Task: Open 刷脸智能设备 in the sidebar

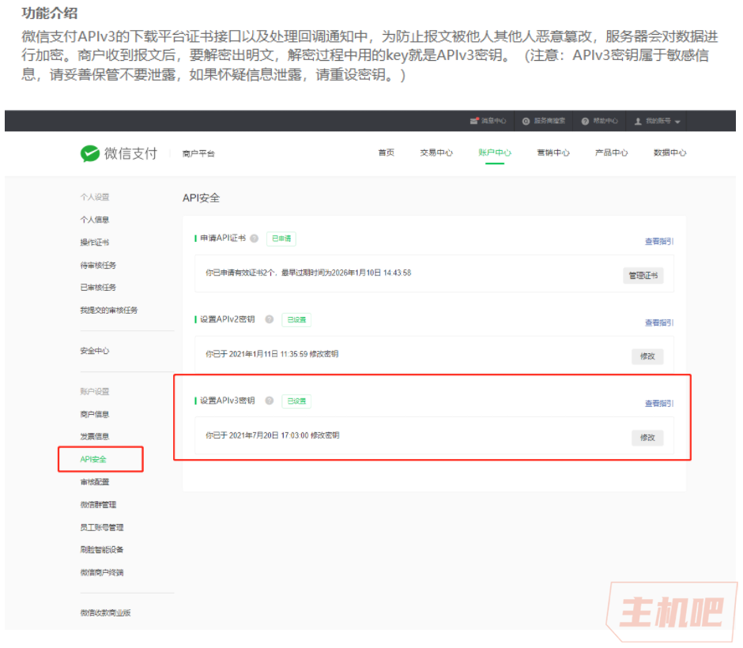Action: coord(102,550)
